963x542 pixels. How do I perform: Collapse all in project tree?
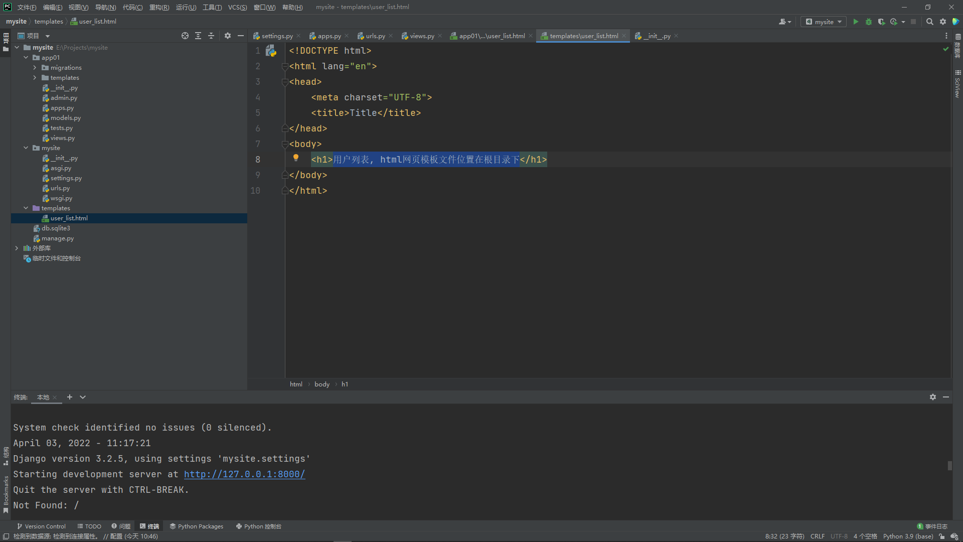(211, 36)
